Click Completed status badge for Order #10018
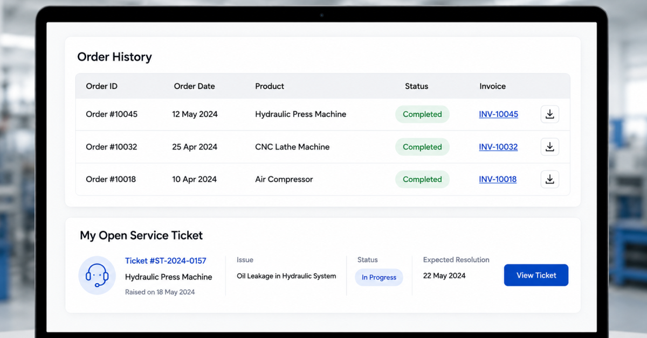The image size is (647, 338). point(422,179)
